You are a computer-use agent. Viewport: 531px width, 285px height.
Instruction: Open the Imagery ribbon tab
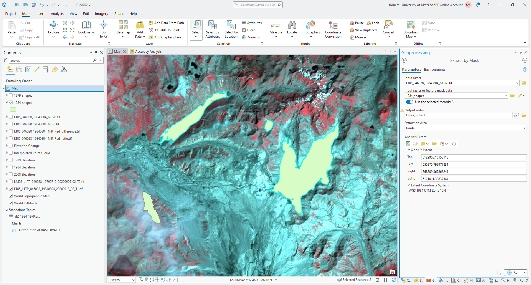click(101, 14)
